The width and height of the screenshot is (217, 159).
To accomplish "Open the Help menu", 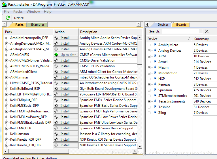I will 48,12.
